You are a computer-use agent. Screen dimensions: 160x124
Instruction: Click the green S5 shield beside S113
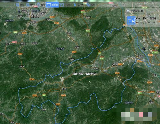[44, 95]
